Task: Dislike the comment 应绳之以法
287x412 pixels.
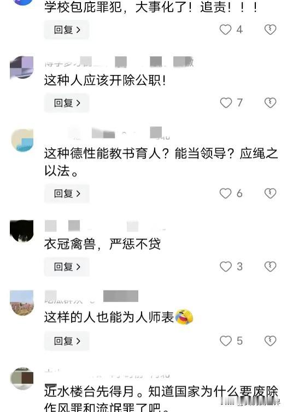Action: tap(270, 193)
